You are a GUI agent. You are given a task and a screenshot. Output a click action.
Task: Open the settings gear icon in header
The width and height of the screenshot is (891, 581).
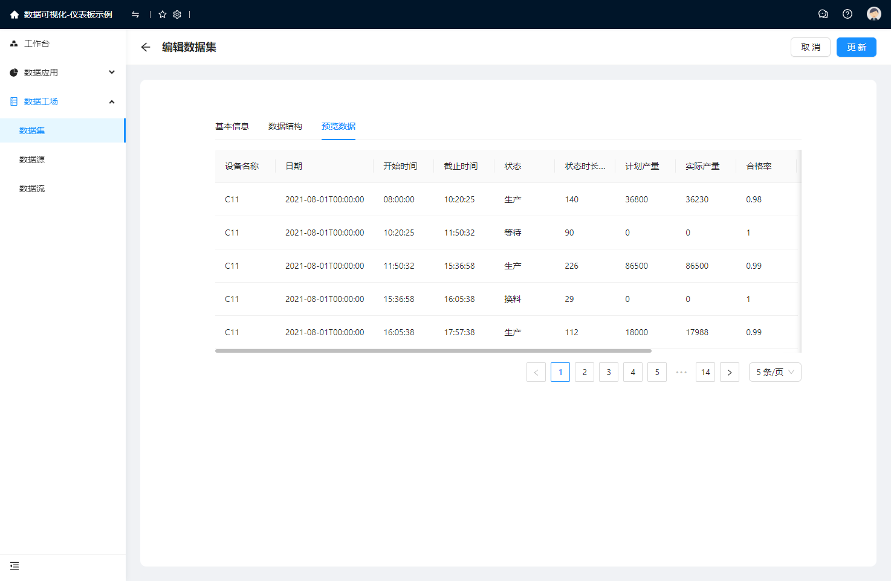coord(177,14)
